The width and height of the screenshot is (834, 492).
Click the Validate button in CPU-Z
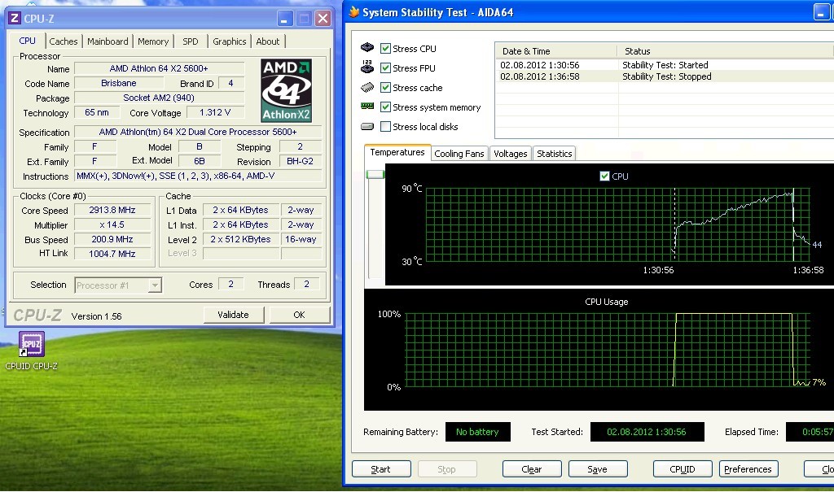pos(234,315)
